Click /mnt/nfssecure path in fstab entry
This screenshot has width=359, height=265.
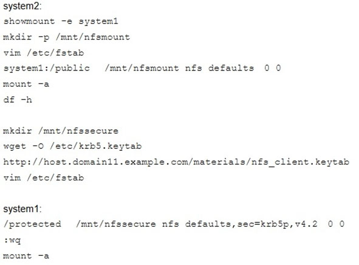(x=116, y=224)
